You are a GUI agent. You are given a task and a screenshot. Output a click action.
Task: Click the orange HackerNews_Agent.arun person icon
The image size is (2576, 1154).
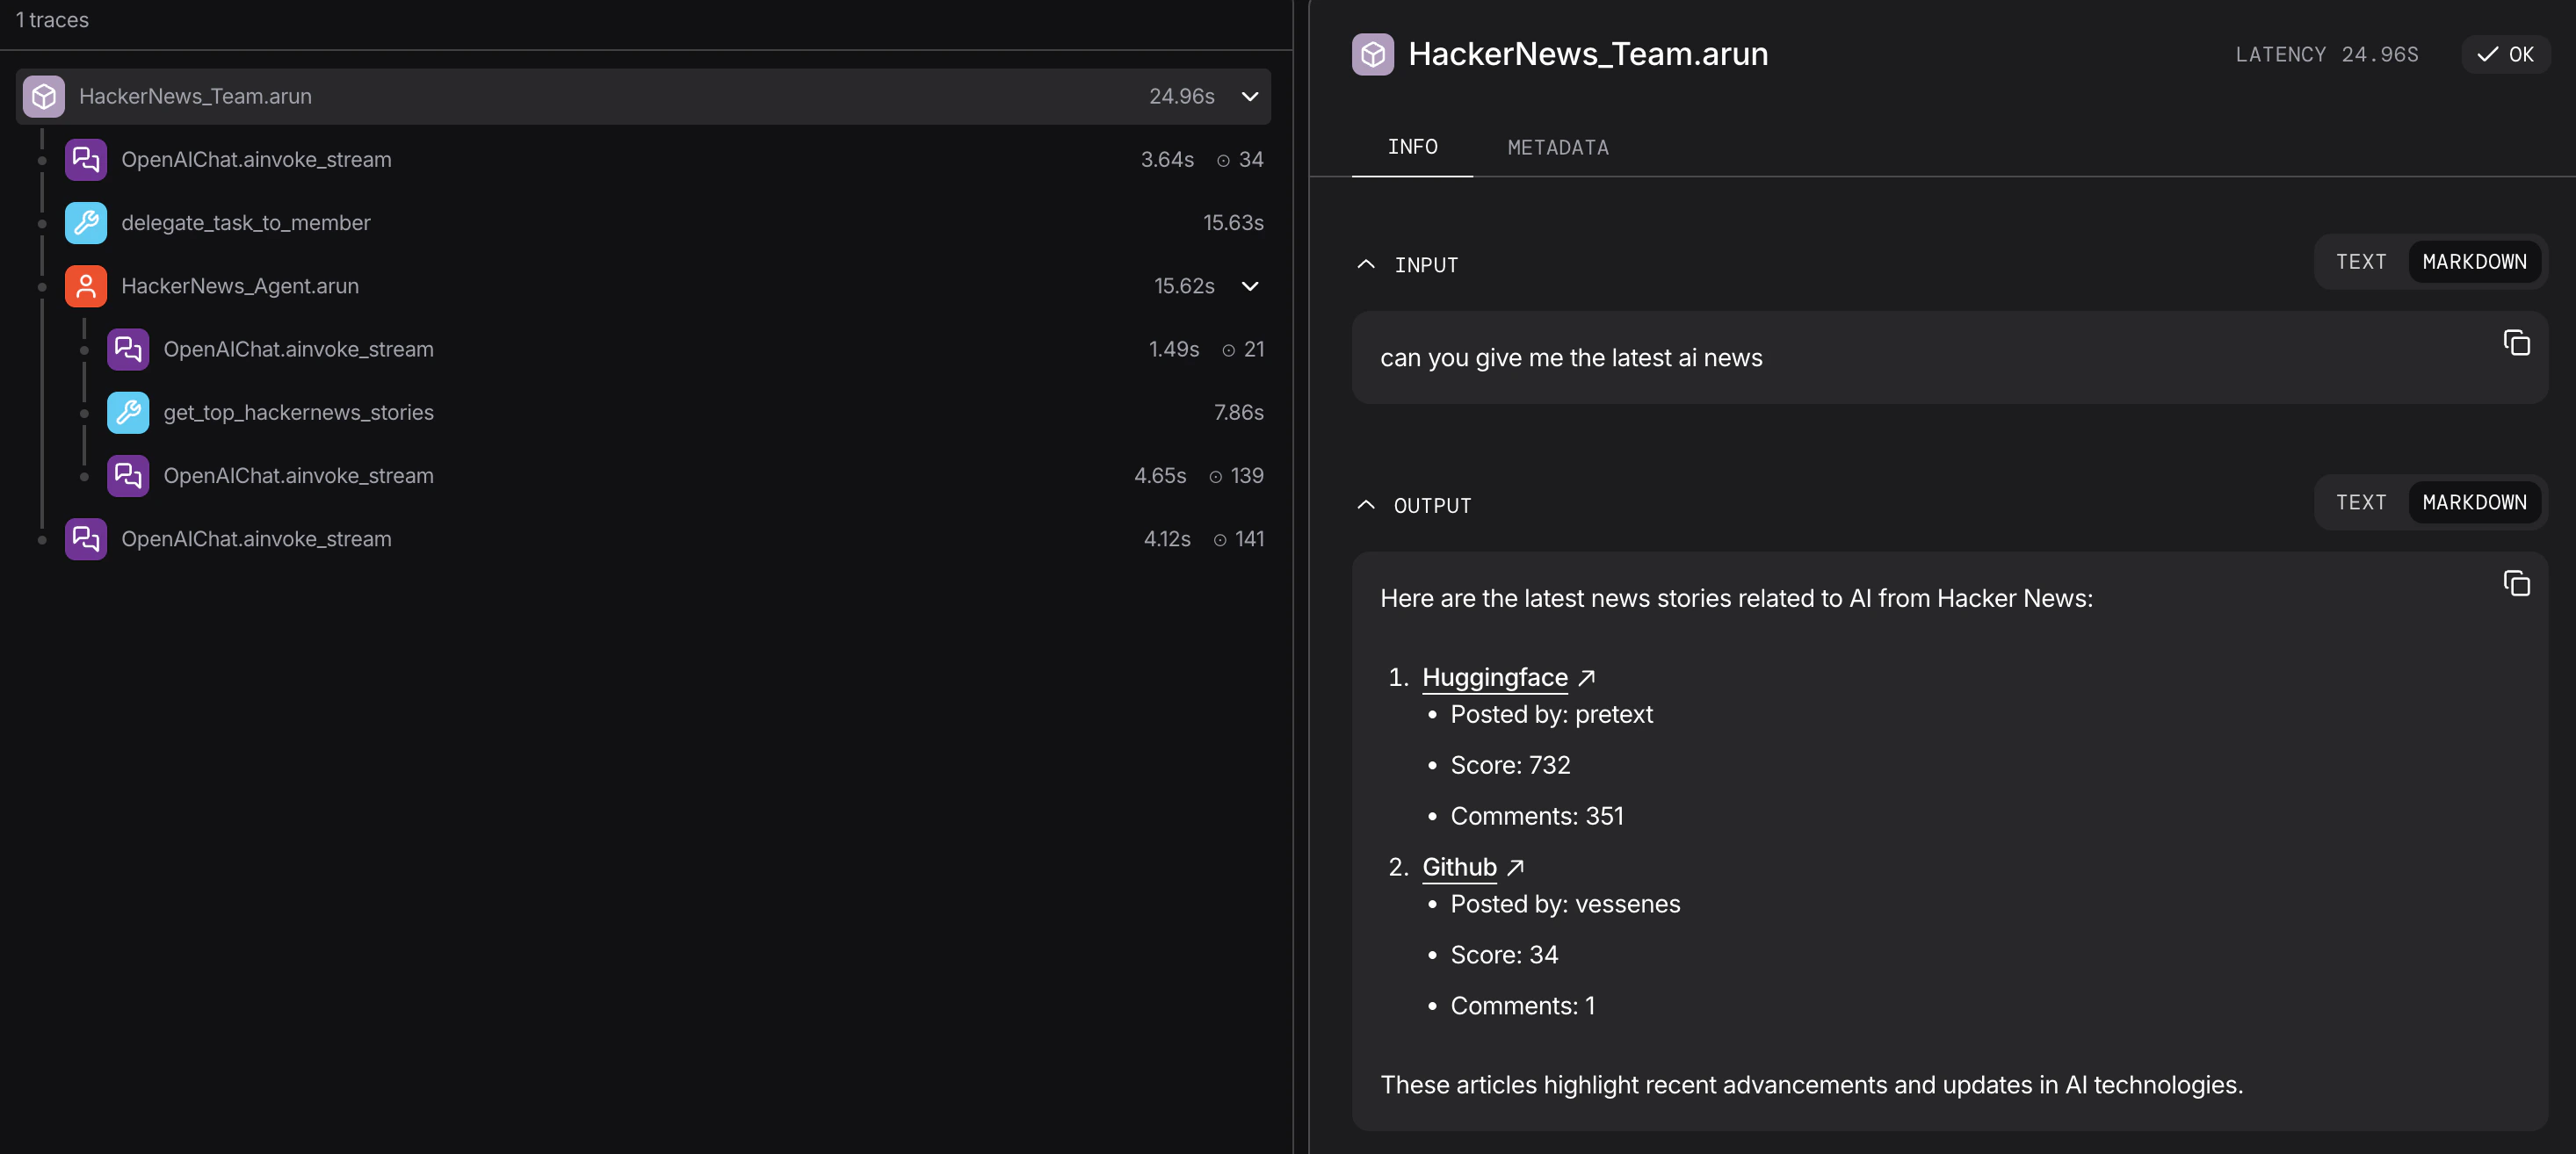(x=86, y=286)
